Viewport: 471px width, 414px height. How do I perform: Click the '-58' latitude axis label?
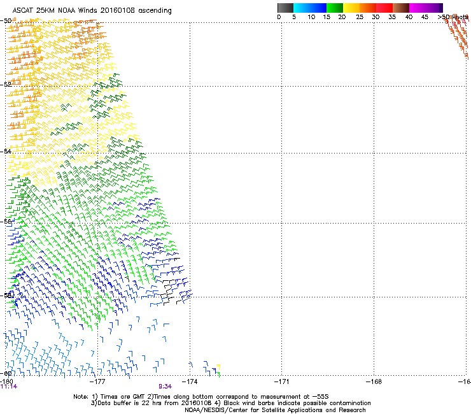point(6,295)
